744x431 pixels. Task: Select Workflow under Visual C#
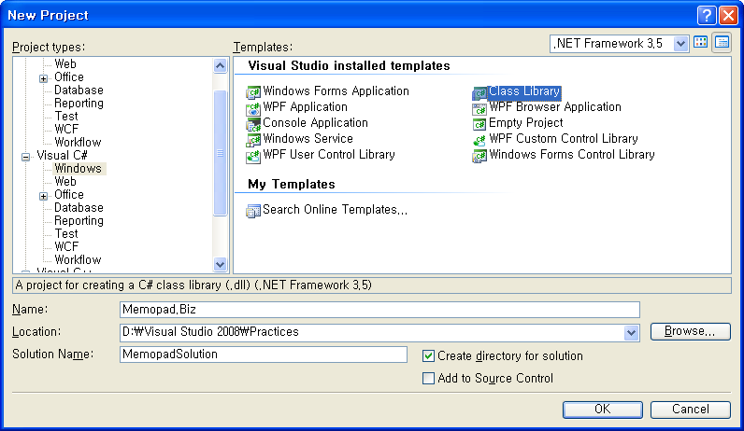[x=78, y=260]
